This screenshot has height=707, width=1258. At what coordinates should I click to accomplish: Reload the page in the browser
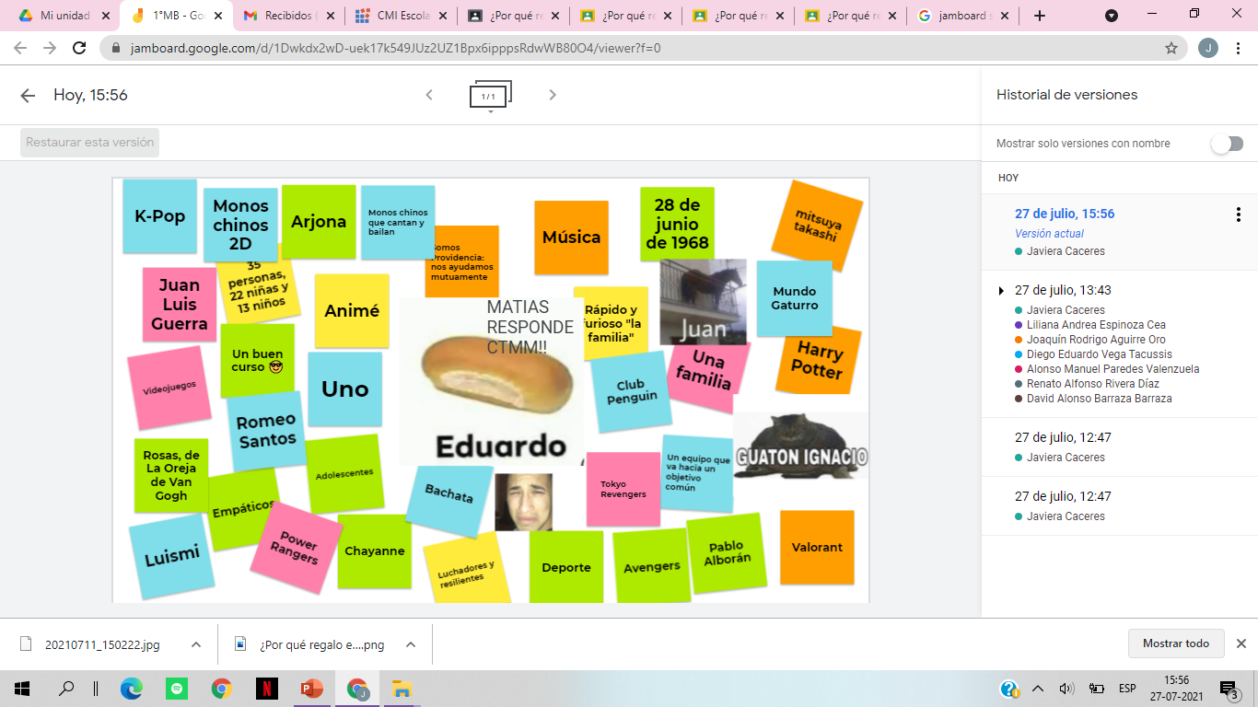point(79,48)
